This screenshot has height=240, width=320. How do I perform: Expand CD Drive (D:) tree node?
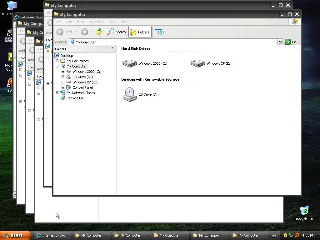(63, 77)
